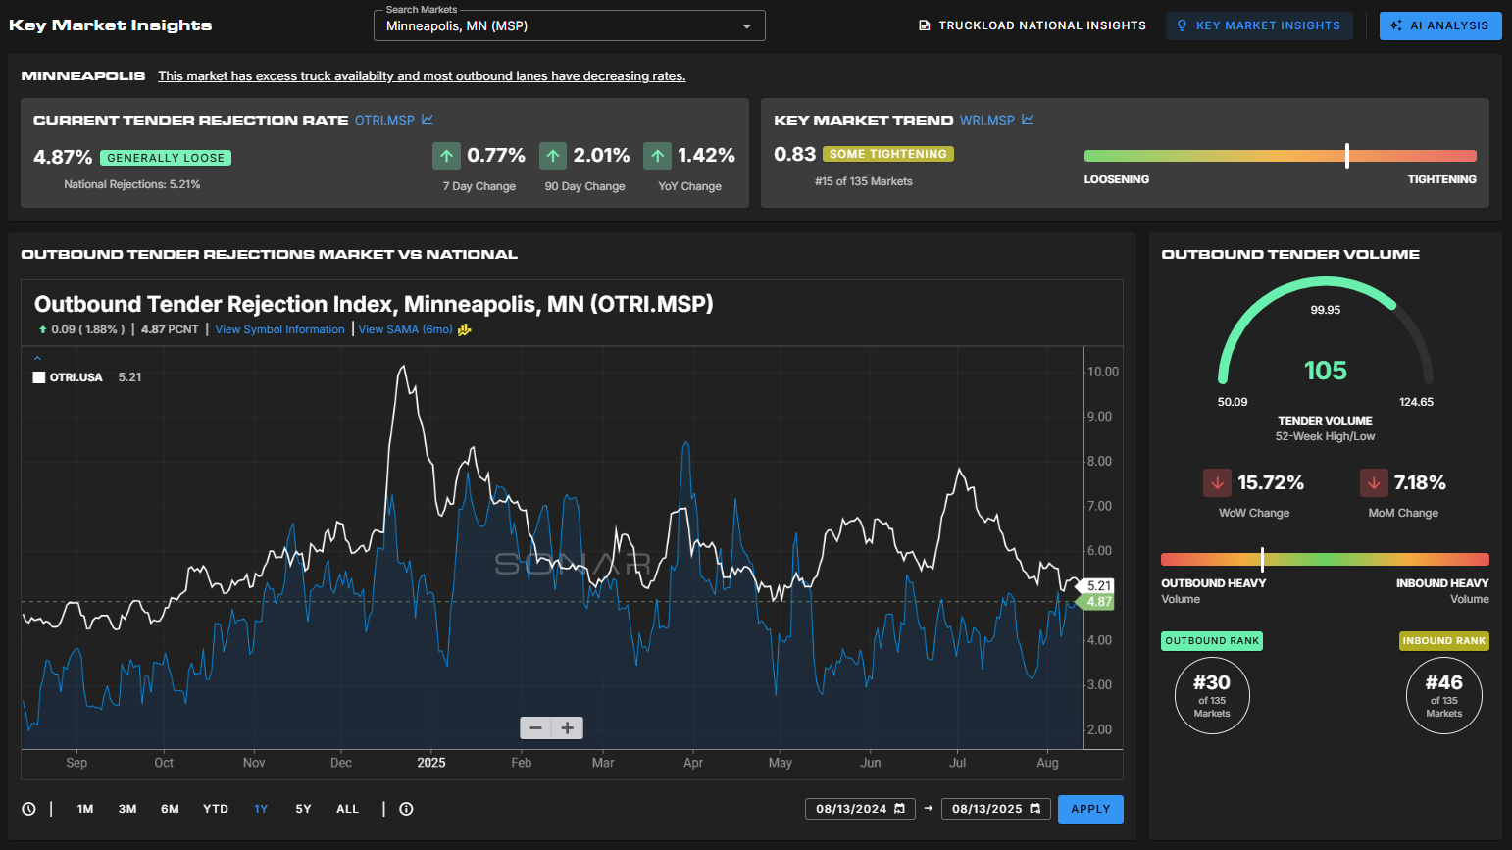Click the clock icon beside time ranges
This screenshot has height=850, width=1512.
click(29, 809)
